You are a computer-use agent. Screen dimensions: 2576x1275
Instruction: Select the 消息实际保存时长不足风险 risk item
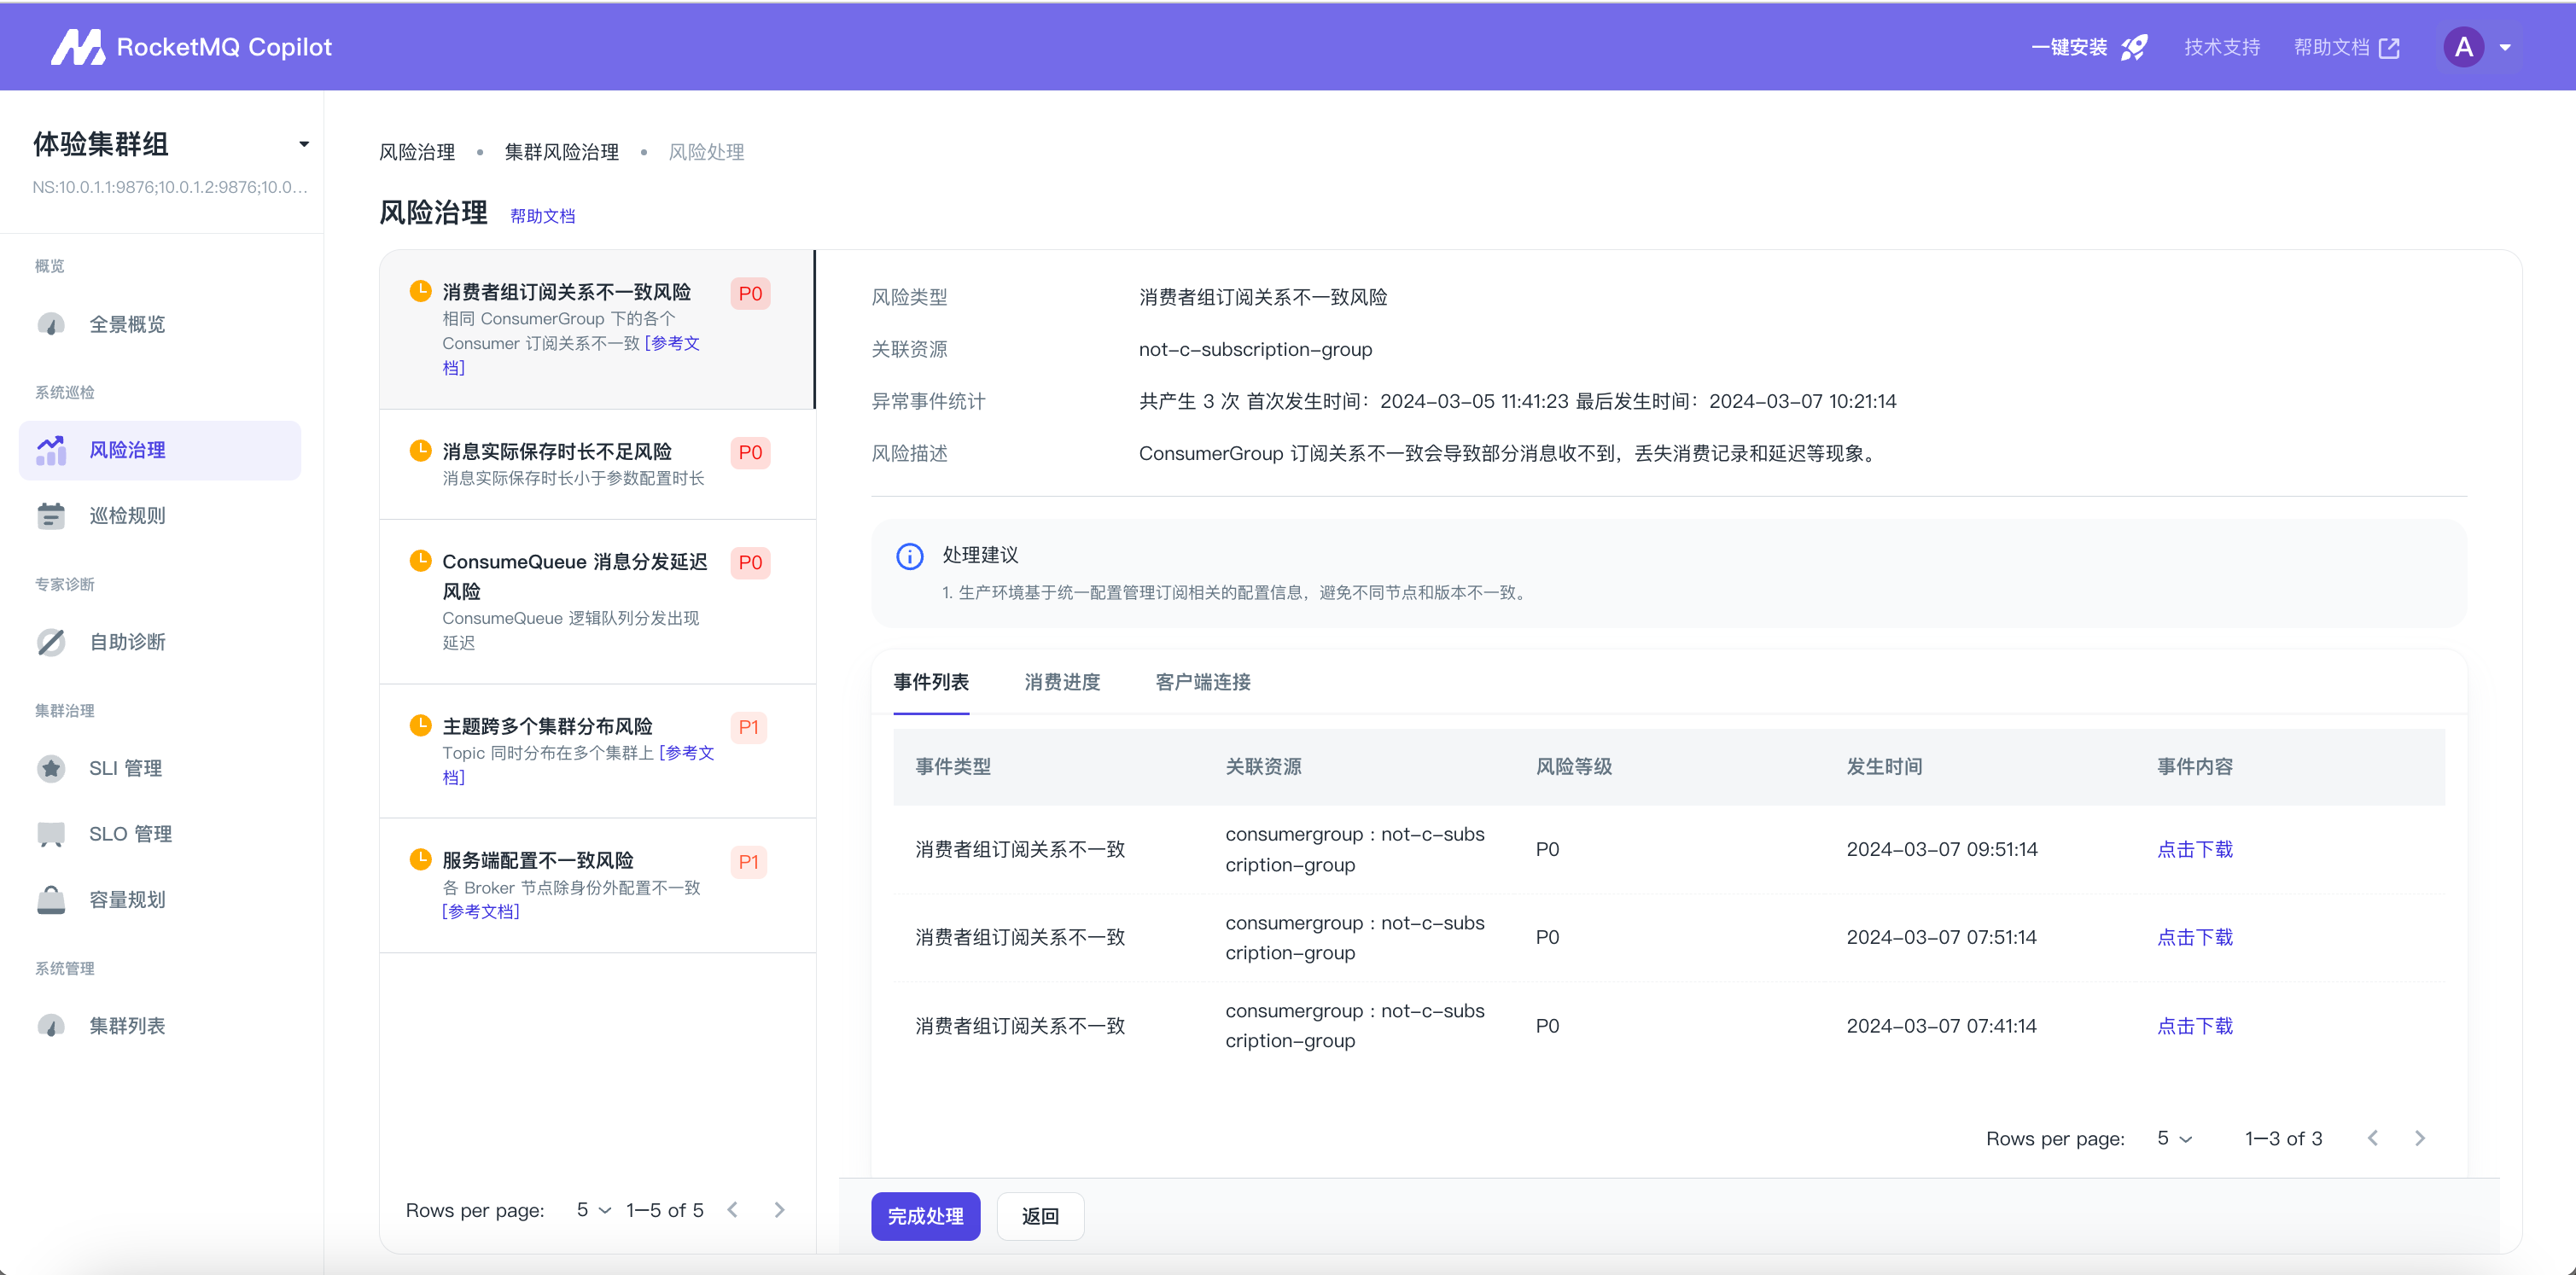[598, 464]
